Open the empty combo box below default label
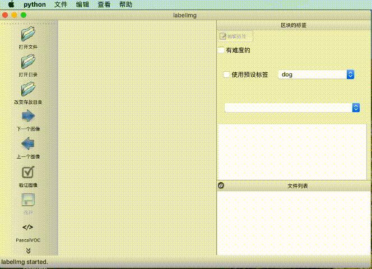This screenshot has height=269, width=372. click(292, 108)
